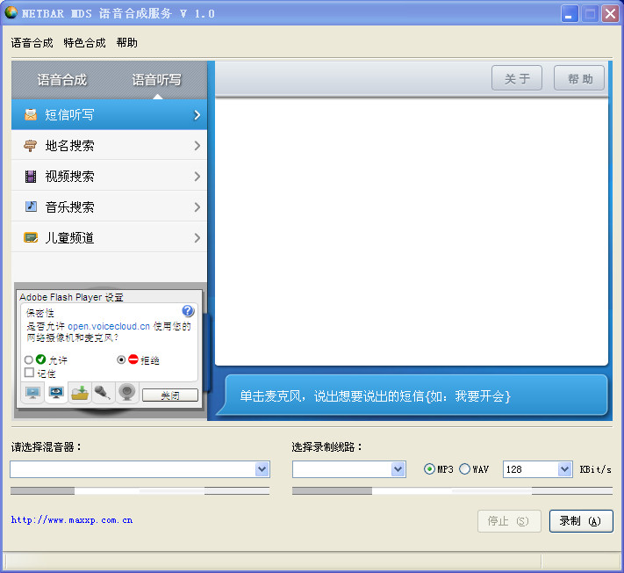Viewport: 624px width, 573px height.
Task: Check the Remember (记住) checkbox
Action: click(x=29, y=373)
